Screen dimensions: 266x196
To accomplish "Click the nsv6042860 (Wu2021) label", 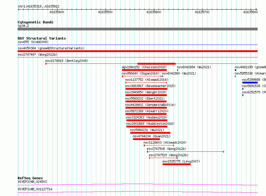I will point(179,73).
